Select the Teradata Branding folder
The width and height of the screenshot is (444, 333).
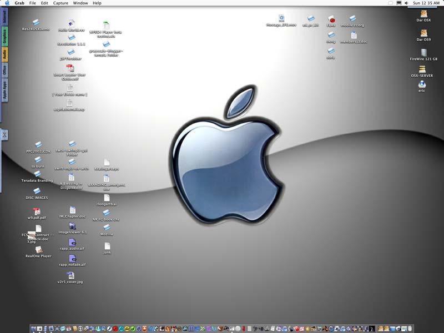tap(37, 176)
